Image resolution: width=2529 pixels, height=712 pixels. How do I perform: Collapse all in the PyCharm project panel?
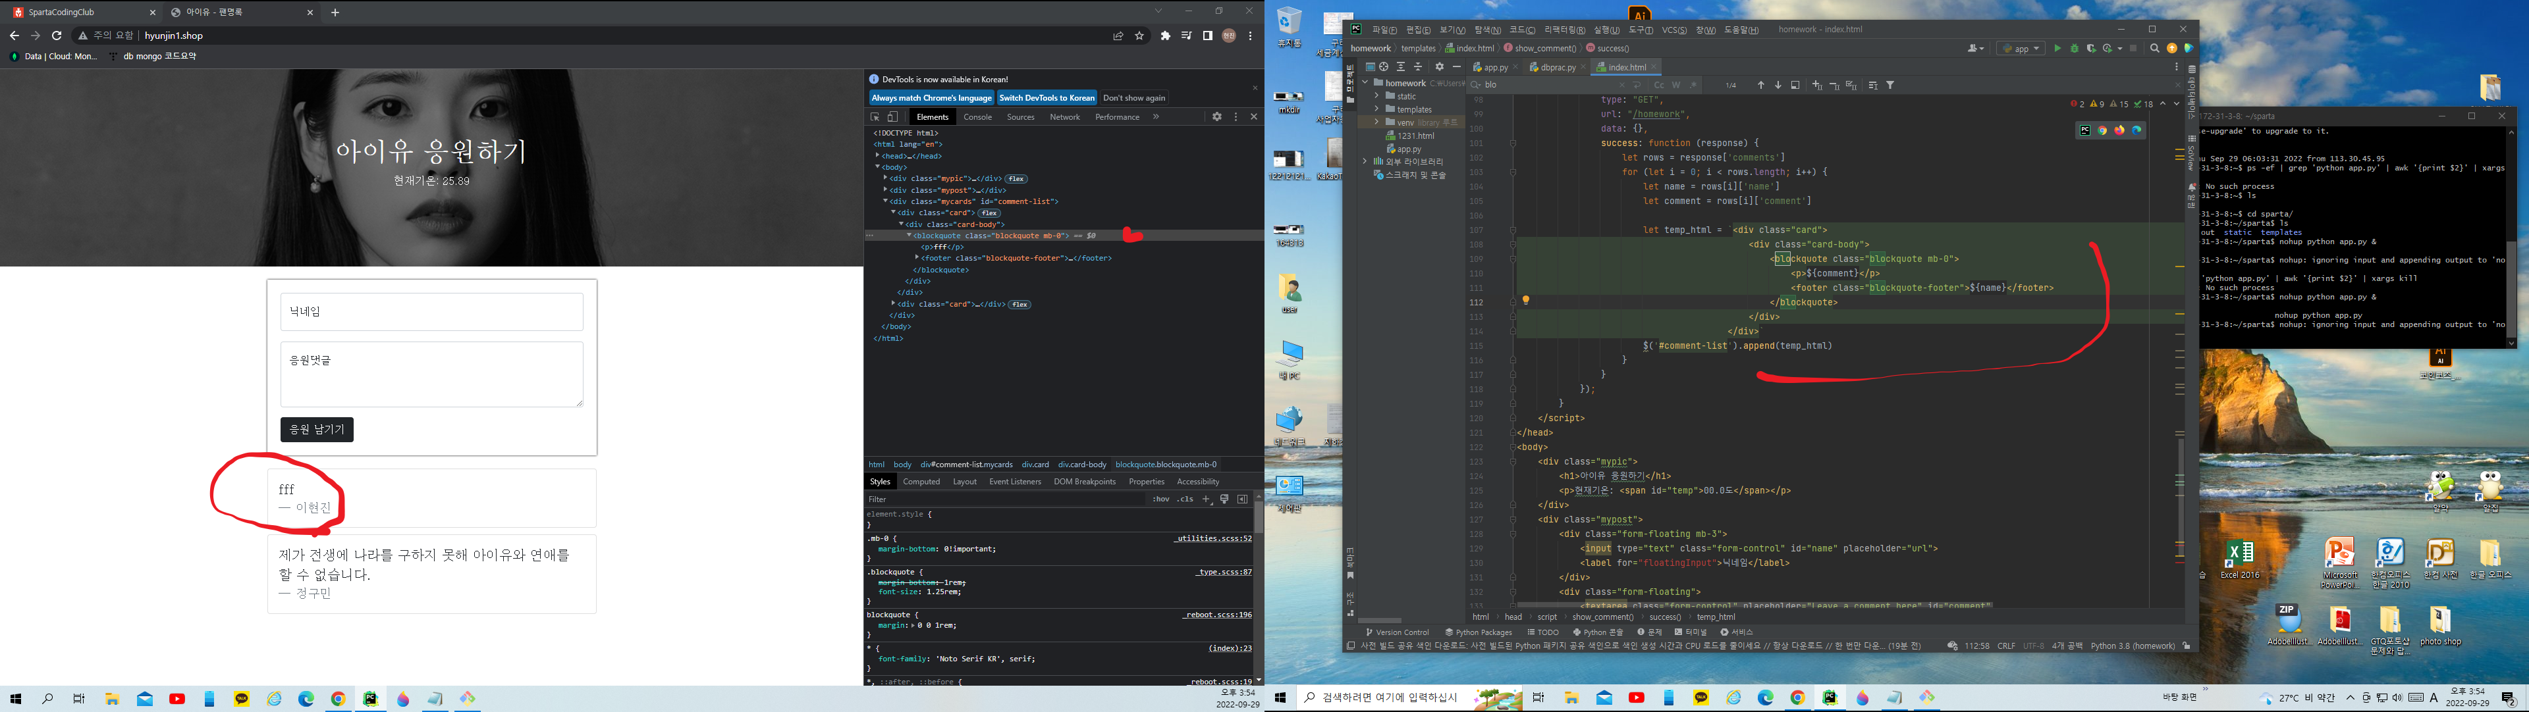point(1418,66)
